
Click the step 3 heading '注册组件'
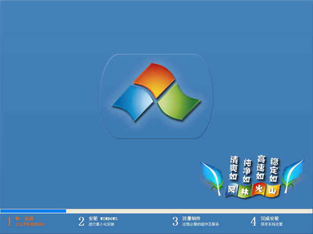(191, 218)
